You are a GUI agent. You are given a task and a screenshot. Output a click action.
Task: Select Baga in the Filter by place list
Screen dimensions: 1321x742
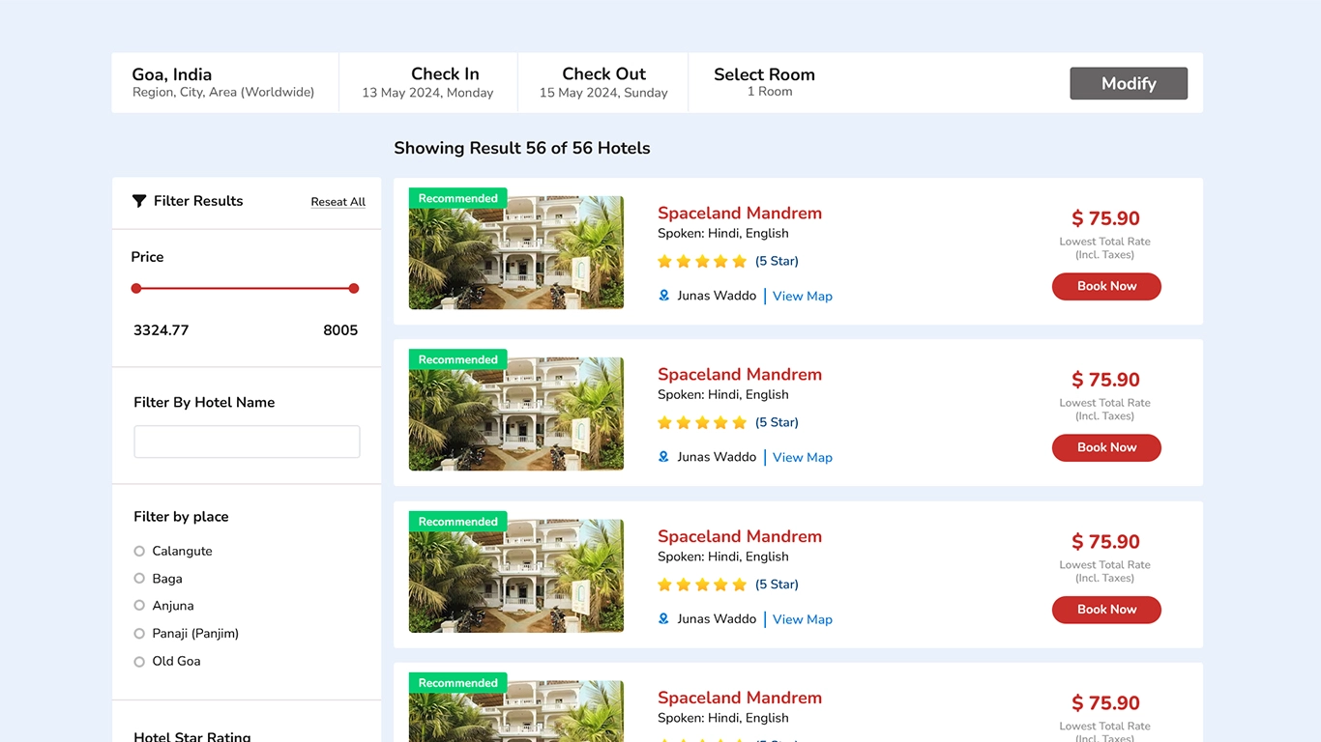139,578
